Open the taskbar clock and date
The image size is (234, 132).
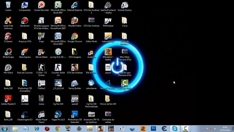pyautogui.click(x=225, y=129)
